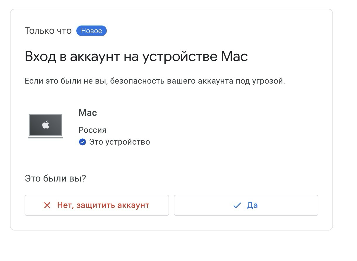Click the Mac laptop device icon
357x261 pixels.
click(46, 126)
